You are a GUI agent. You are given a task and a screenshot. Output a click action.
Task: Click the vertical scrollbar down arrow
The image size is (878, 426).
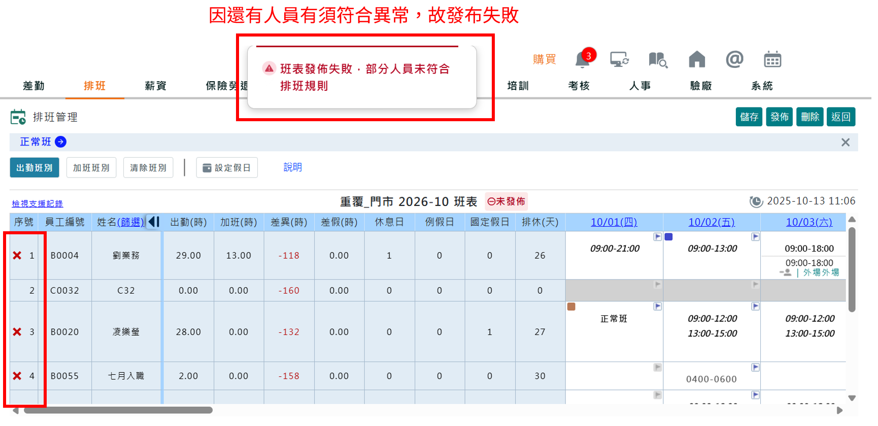click(x=852, y=398)
